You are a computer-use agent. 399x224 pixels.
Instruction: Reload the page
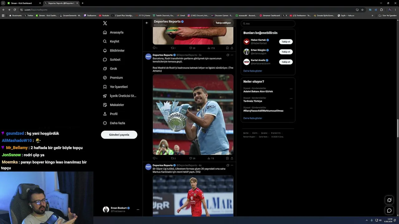15,10
